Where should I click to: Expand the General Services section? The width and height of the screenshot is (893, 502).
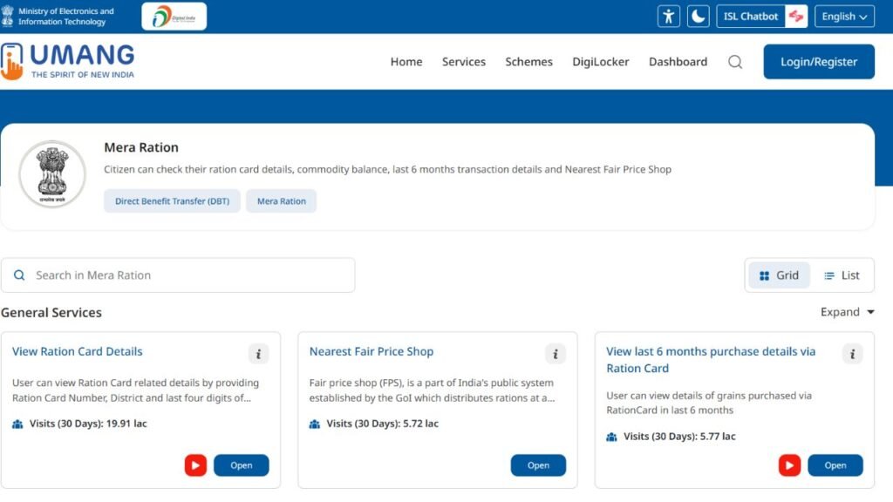[847, 312]
